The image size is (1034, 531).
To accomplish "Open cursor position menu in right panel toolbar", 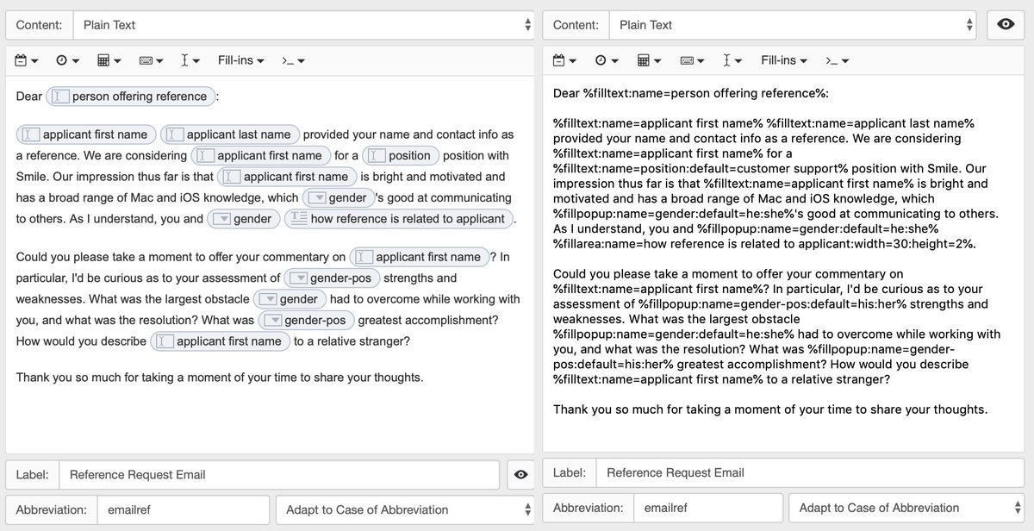I will pyautogui.click(x=732, y=60).
